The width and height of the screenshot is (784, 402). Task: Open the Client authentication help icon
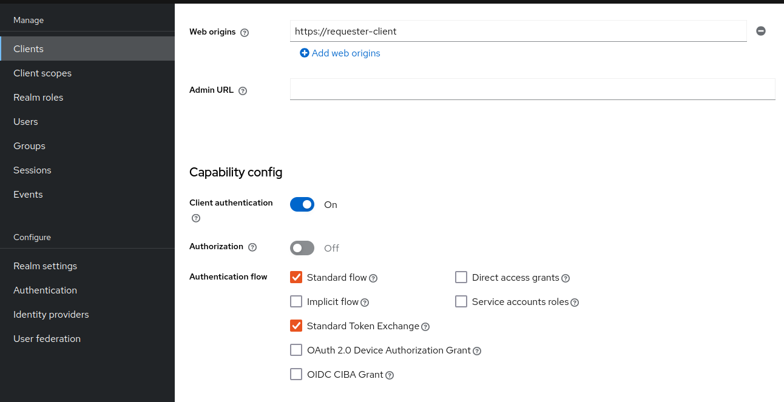tap(195, 218)
